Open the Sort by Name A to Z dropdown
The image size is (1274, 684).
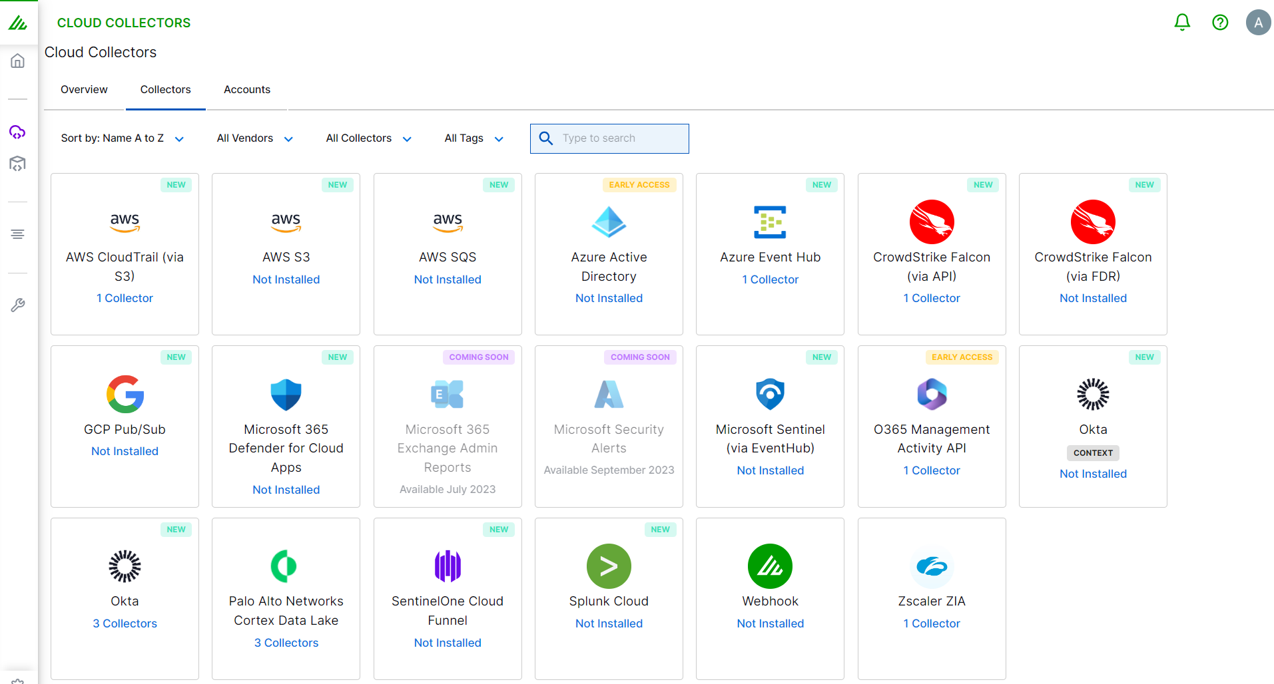(x=123, y=138)
